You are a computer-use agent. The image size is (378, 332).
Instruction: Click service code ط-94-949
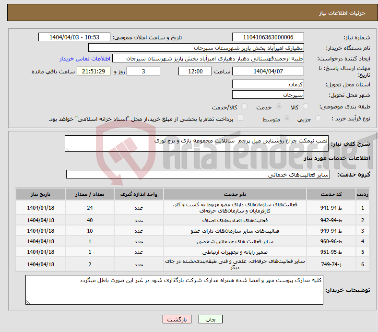click(x=331, y=231)
